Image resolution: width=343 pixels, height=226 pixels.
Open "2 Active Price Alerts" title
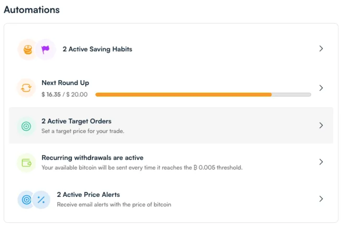pyautogui.click(x=89, y=195)
